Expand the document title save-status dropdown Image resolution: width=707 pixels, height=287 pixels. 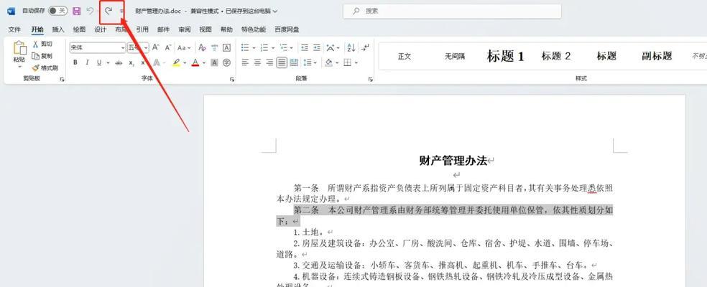click(275, 11)
